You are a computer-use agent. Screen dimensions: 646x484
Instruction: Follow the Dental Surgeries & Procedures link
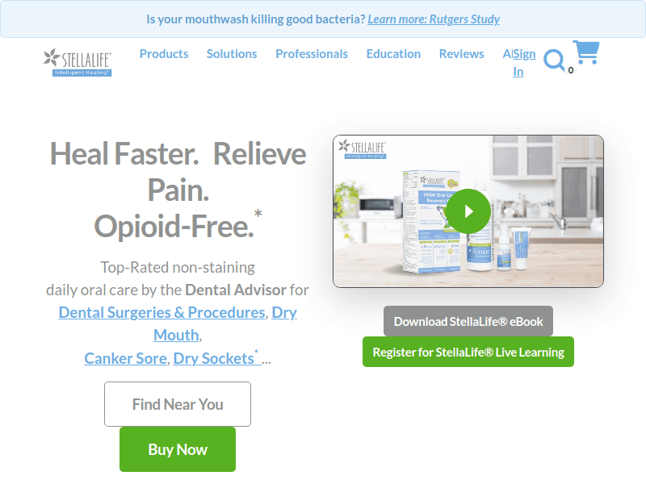(x=163, y=312)
